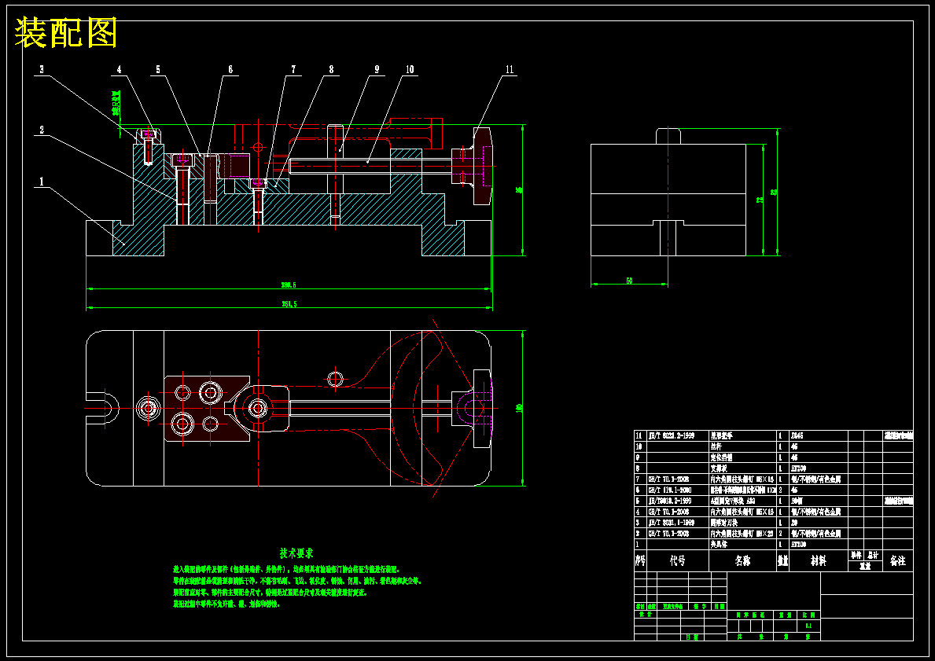Click 圆形对刀块 name in parts list row 3
Viewport: 935px width, 661px height.
tap(724, 523)
